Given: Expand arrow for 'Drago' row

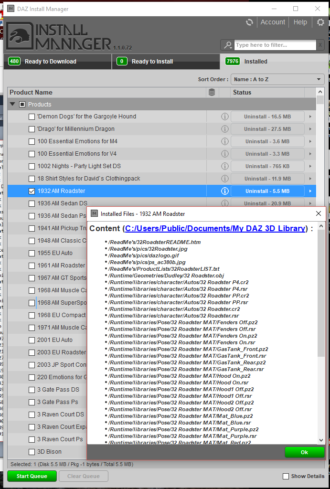Looking at the screenshot, I should point(310,129).
